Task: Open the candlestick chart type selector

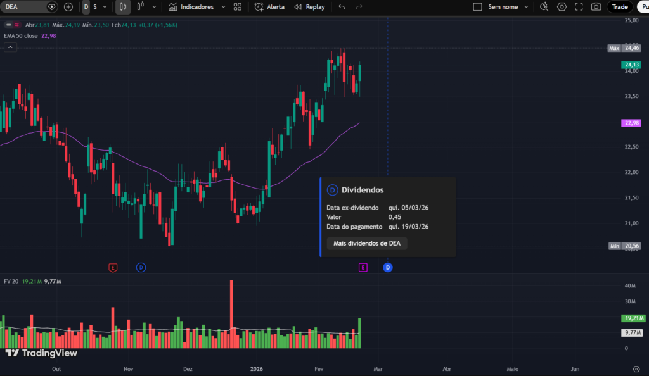Action: point(124,7)
